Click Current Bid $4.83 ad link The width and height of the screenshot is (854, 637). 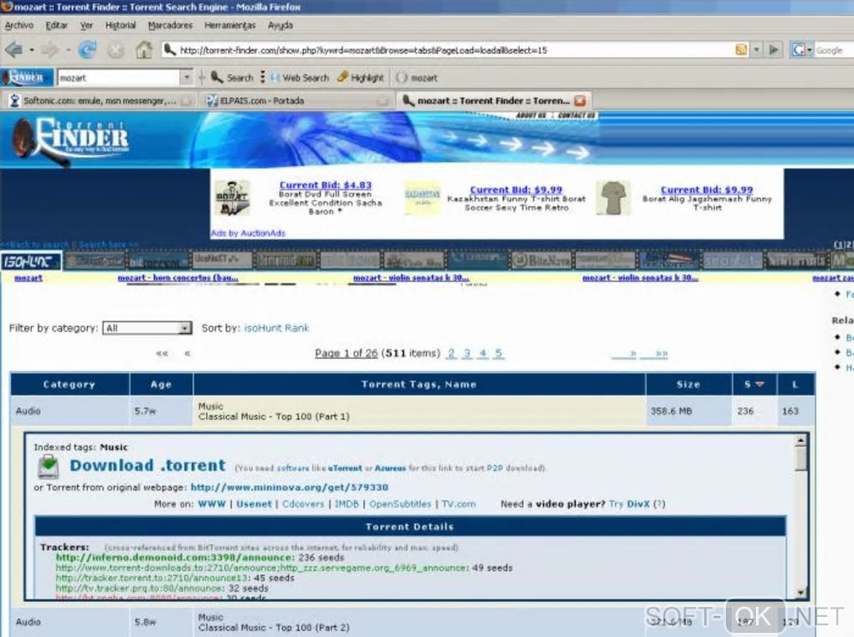325,185
